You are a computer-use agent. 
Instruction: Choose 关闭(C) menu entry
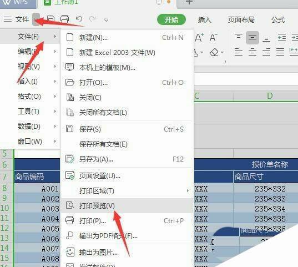(127, 97)
